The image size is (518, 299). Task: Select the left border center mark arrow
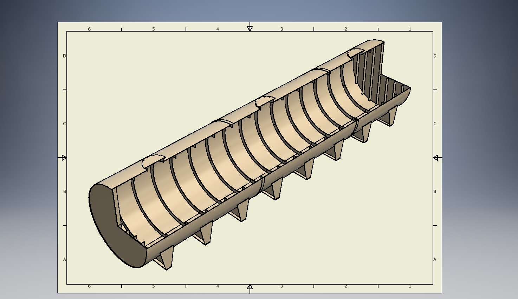tap(64, 158)
